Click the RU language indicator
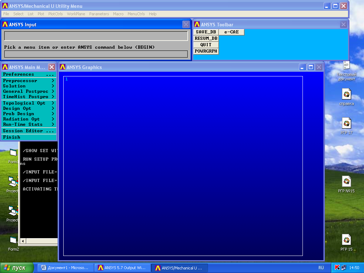364x273 pixels. pyautogui.click(x=321, y=268)
